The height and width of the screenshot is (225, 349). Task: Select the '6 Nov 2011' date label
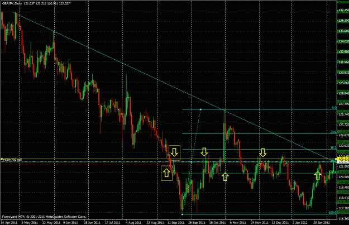pyautogui.click(x=238, y=223)
